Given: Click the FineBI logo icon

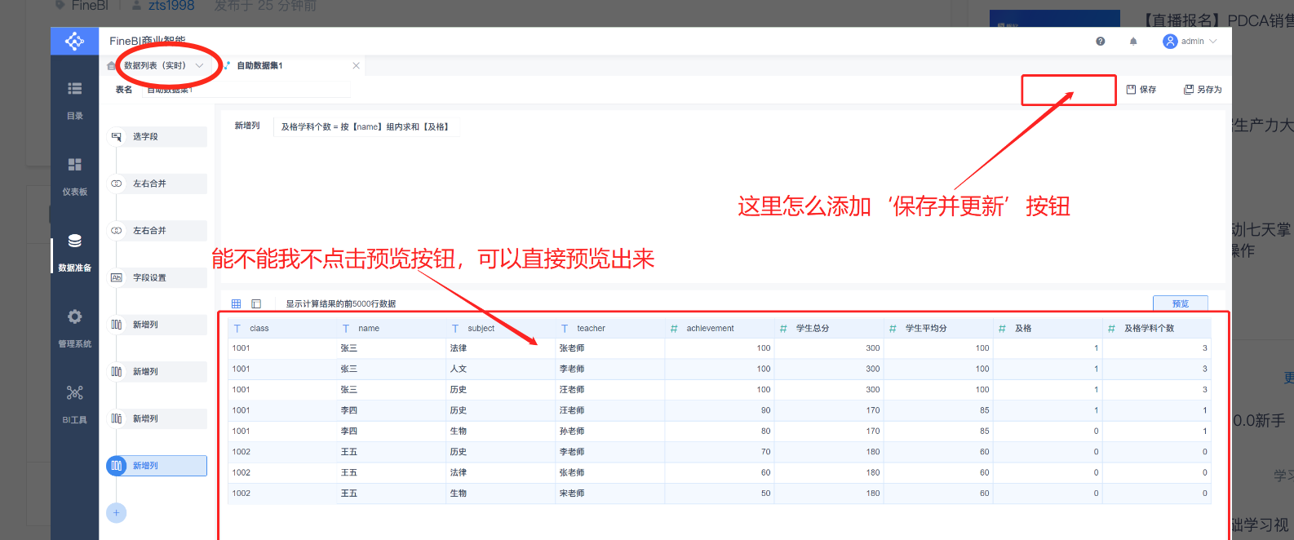Looking at the screenshot, I should point(74,41).
